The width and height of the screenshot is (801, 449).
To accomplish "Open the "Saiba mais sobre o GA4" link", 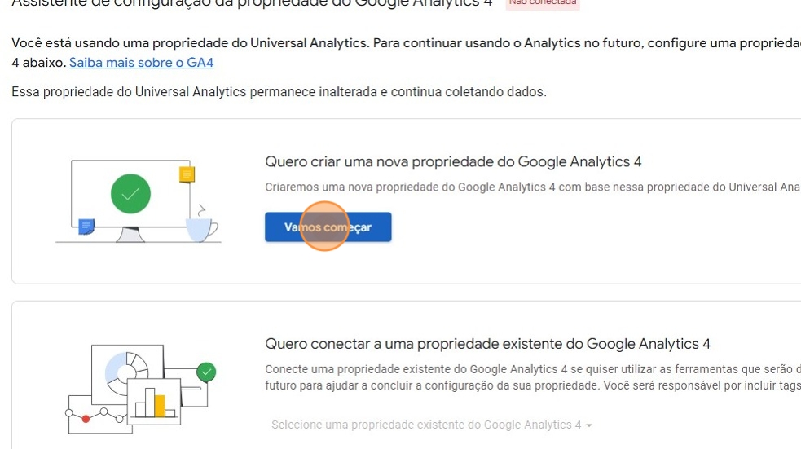I will (x=141, y=62).
